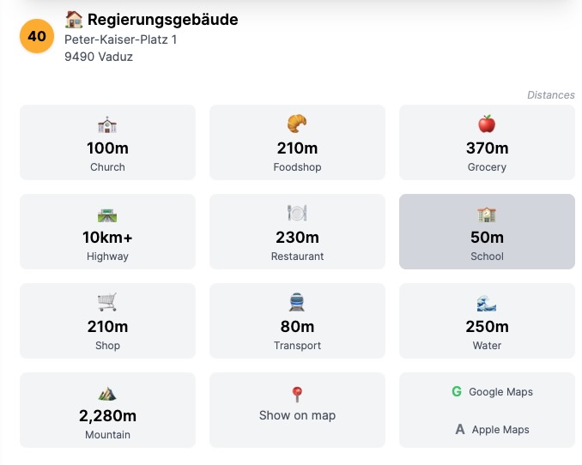Click the red apple Grocery icon
Screen dimensions: 582x465
(487, 124)
